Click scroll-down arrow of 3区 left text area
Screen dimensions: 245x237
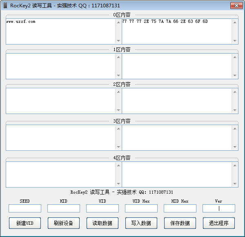pos(118,147)
